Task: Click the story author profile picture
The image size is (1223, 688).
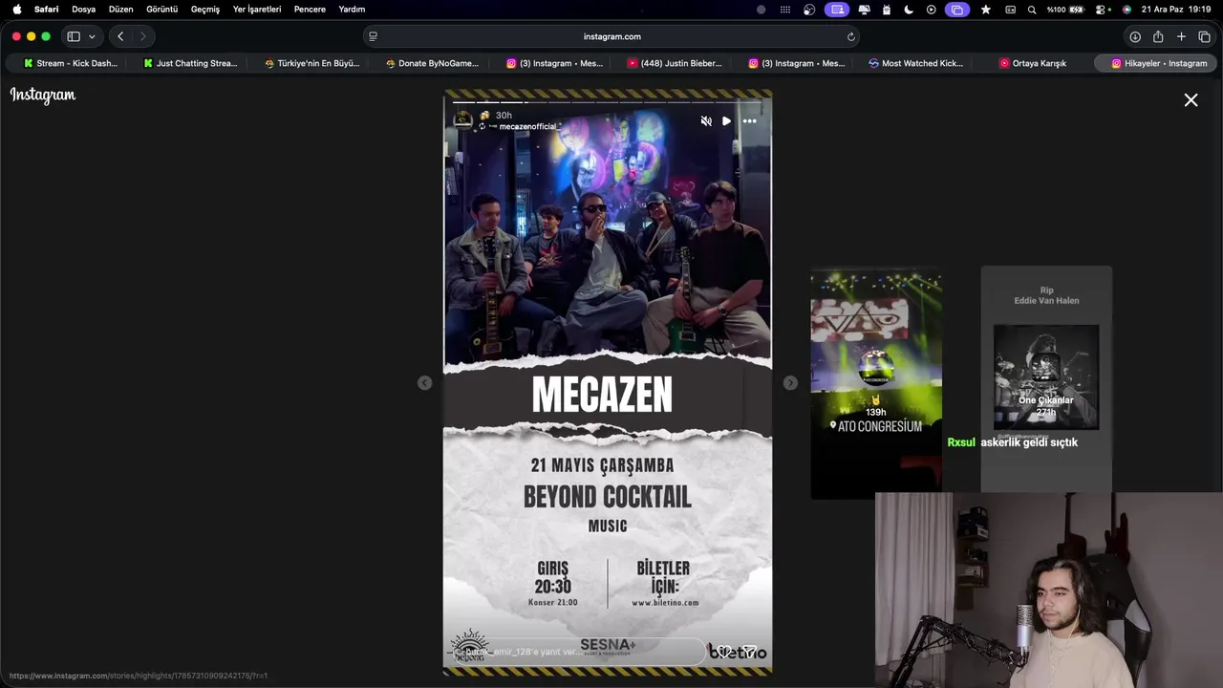Action: [462, 119]
